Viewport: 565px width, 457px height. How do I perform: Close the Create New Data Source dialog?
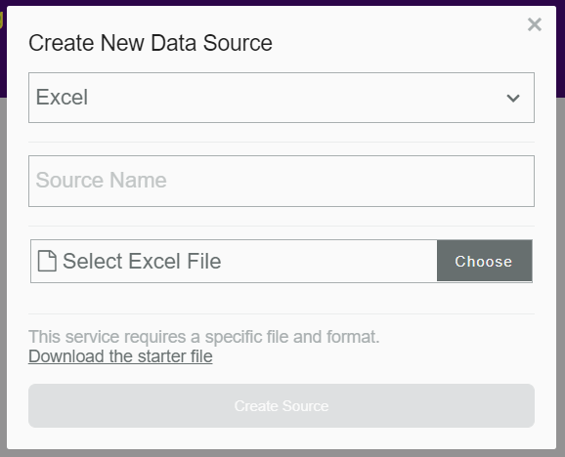(x=534, y=24)
